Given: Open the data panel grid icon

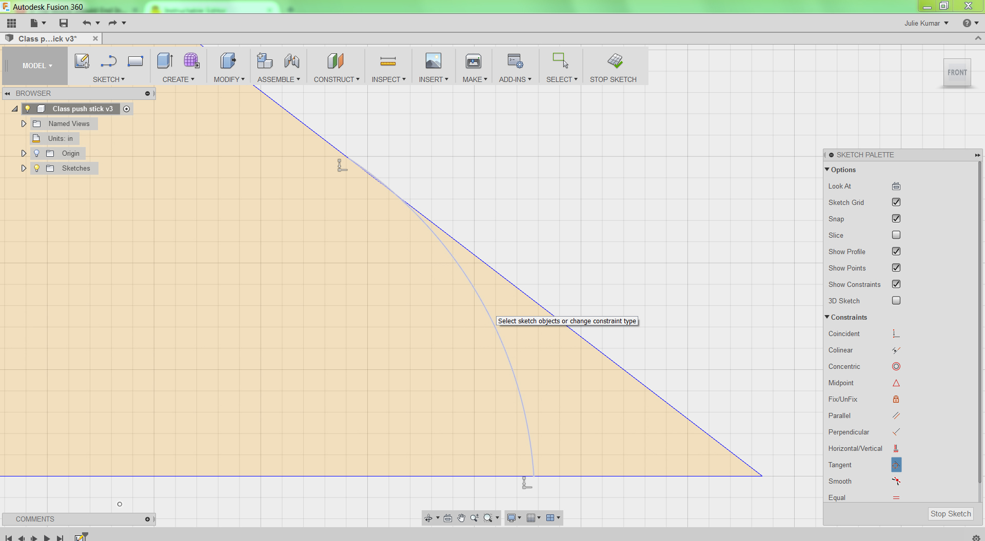Looking at the screenshot, I should click(11, 23).
